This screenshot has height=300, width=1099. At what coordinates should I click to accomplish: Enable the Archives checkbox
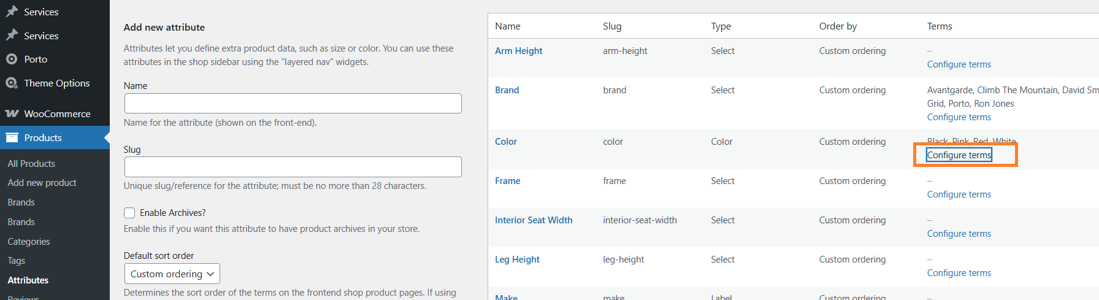129,213
